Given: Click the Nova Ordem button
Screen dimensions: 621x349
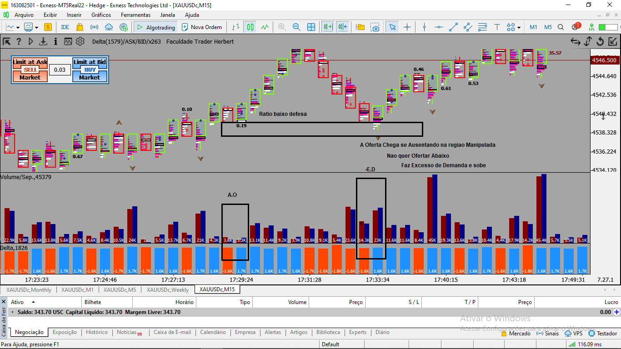Looking at the screenshot, I should [202, 27].
